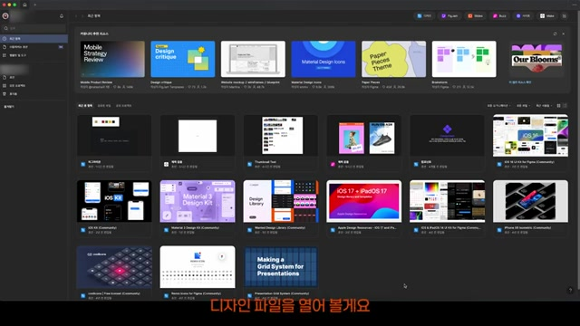Open the iOS Kit (Community) file
580x326 pixels.
114,208
